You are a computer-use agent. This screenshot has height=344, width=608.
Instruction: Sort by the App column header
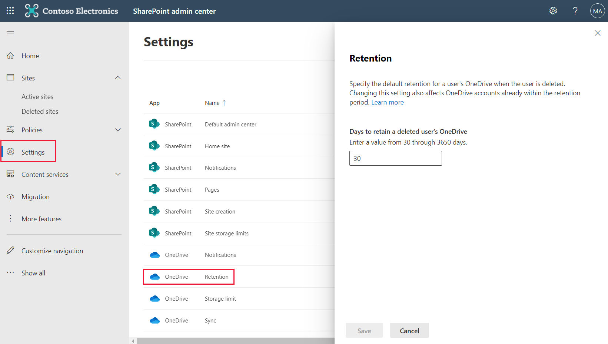click(155, 103)
